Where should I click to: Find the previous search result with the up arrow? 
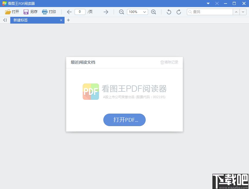[236, 12]
